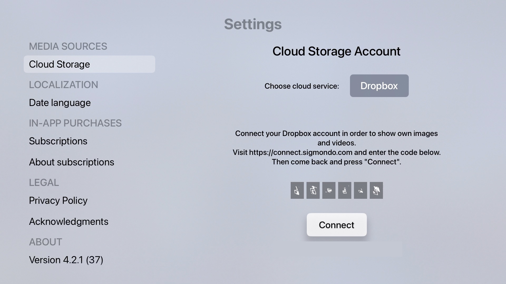Screen dimensions: 506x284
Task: Open Date language setting
Action: point(60,103)
